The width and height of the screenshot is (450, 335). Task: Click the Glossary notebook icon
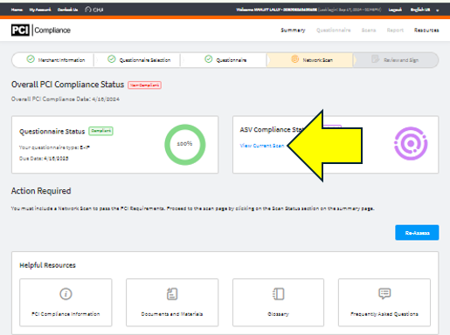(278, 294)
